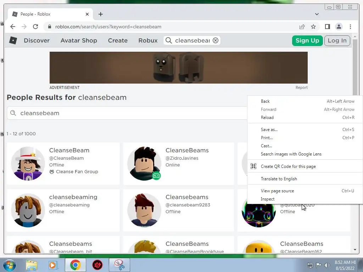Open the Discover nav link
363x272 pixels.
click(x=37, y=40)
